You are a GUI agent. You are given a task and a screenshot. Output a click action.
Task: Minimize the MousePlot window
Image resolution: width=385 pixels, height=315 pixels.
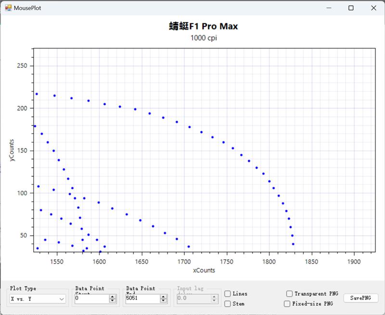coord(329,8)
